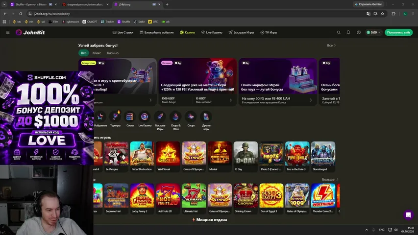Open the Live Казино nav item
The height and width of the screenshot is (235, 418).
[x=212, y=32]
